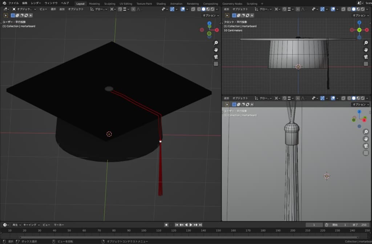Click the pan hand icon in main viewport
372x244 pixels.
(x=216, y=50)
